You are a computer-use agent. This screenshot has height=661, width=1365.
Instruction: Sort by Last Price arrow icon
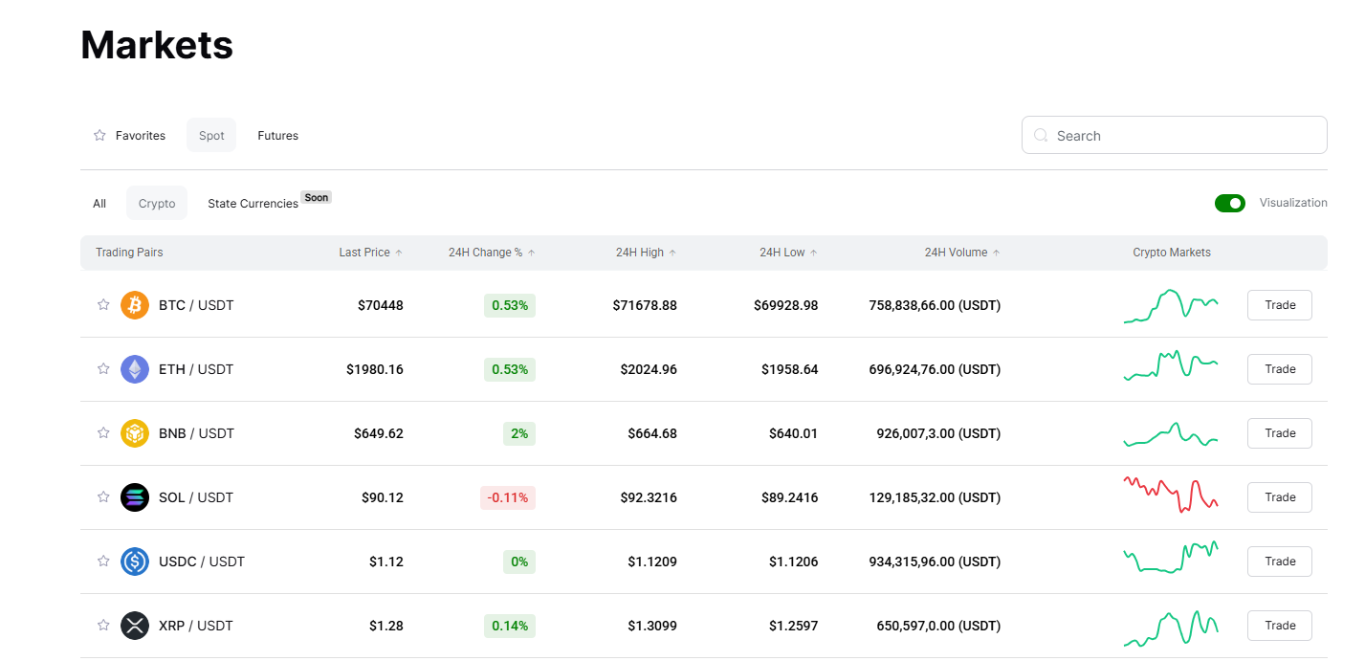(399, 253)
